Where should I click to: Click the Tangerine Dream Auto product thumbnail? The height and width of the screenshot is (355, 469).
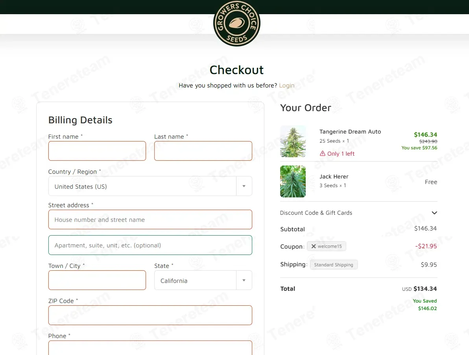(x=293, y=141)
